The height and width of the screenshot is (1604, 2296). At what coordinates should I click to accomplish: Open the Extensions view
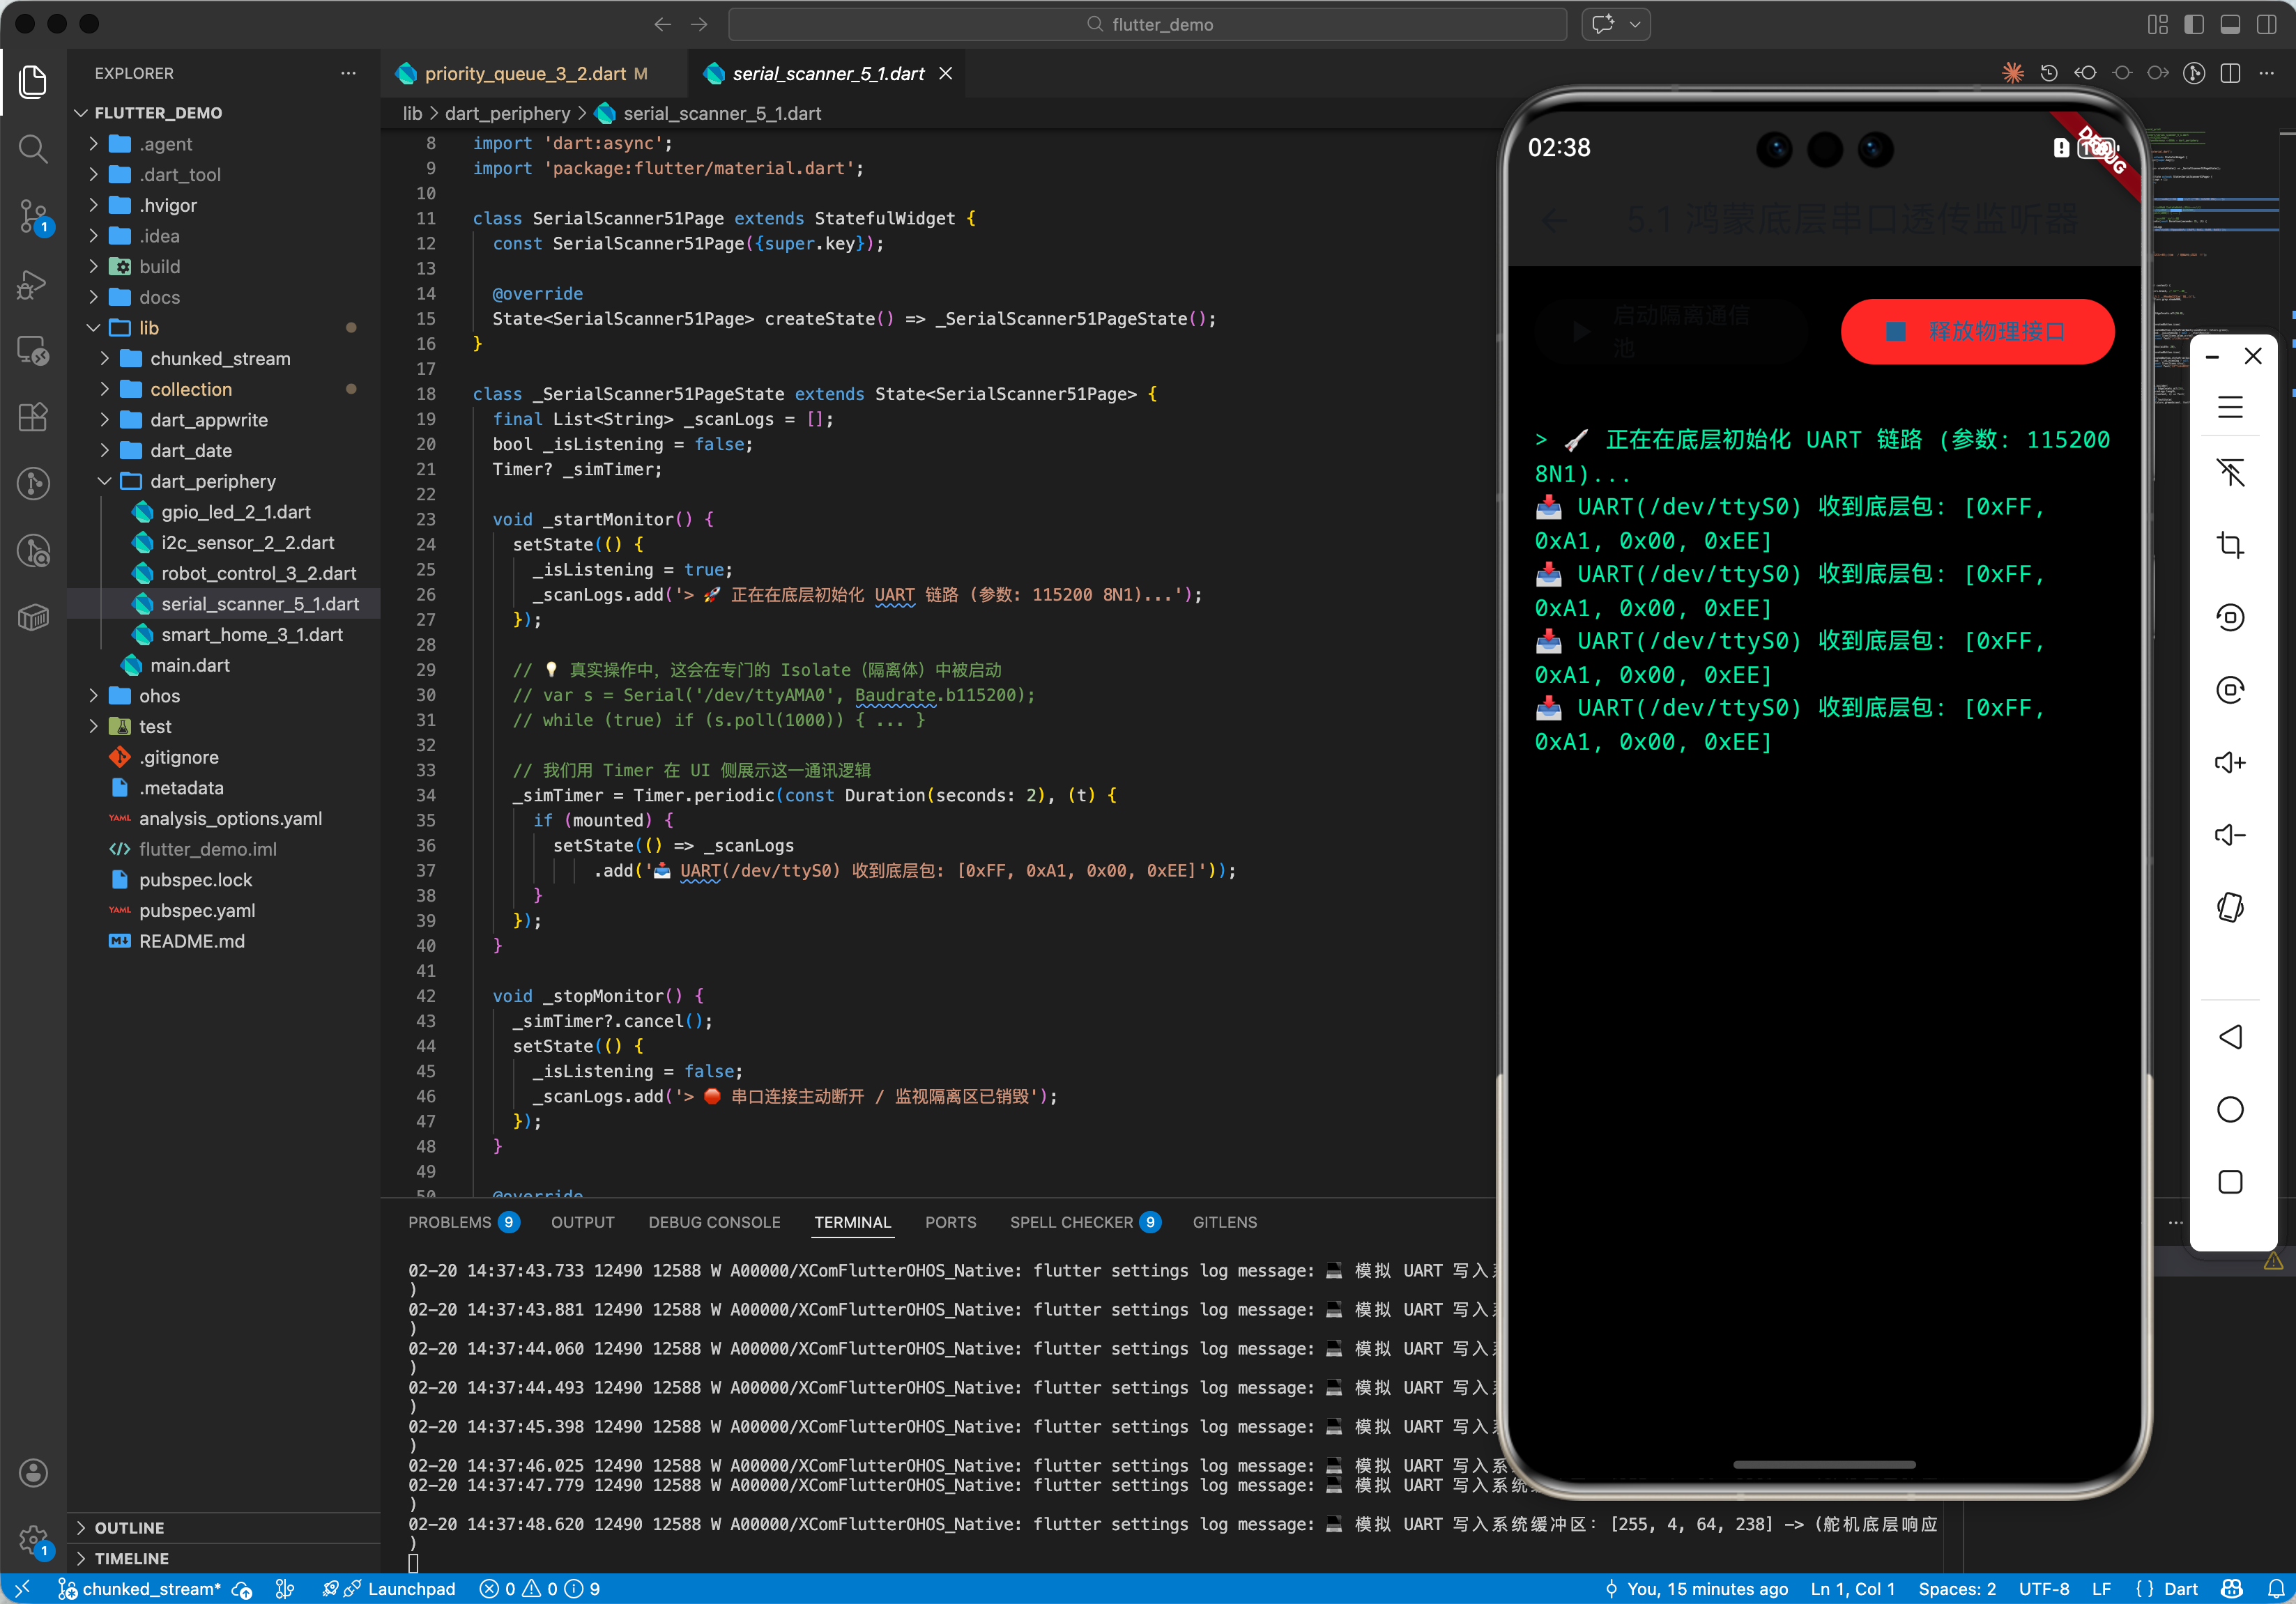(x=33, y=417)
